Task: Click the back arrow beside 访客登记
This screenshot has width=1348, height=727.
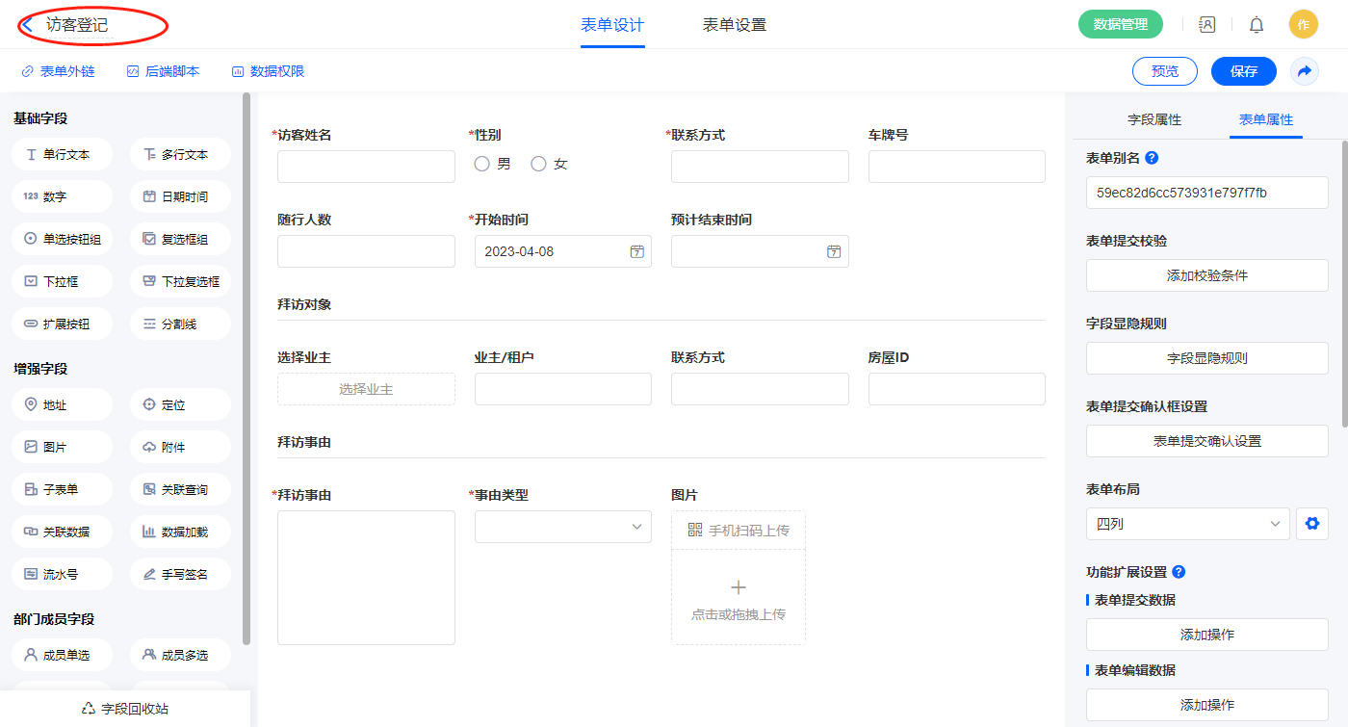Action: [x=28, y=25]
